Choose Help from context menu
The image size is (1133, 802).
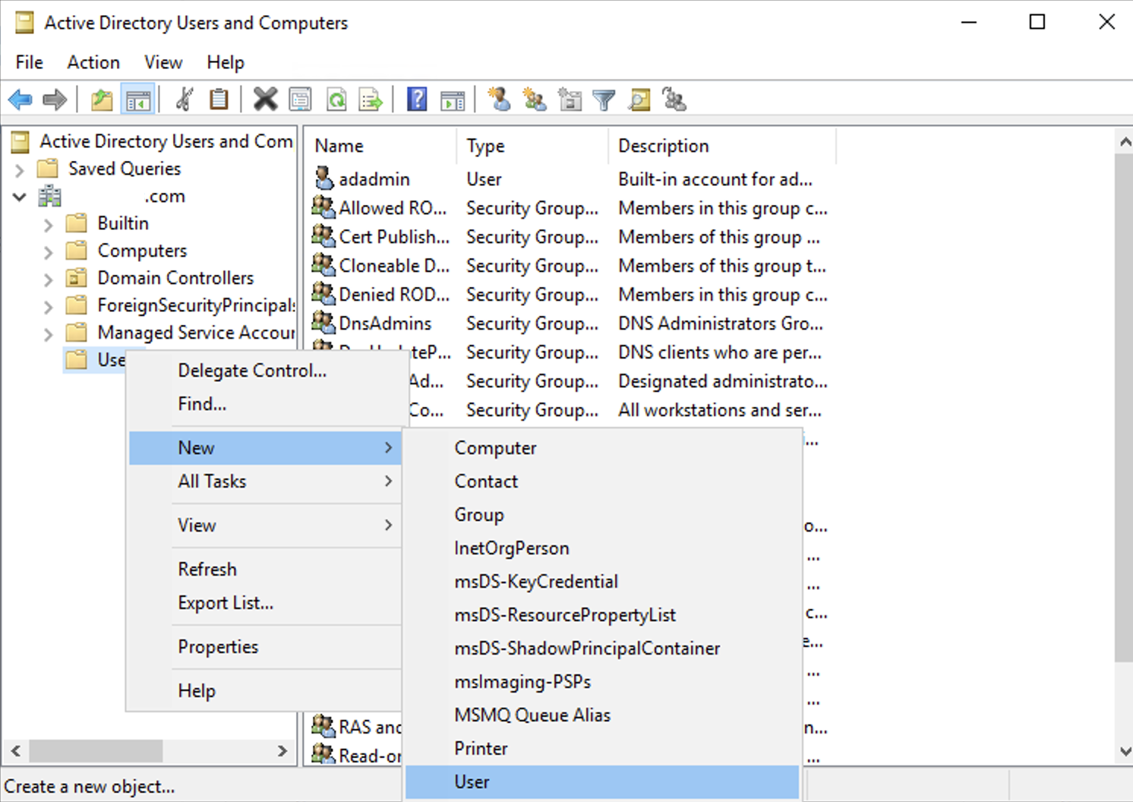(x=265, y=690)
